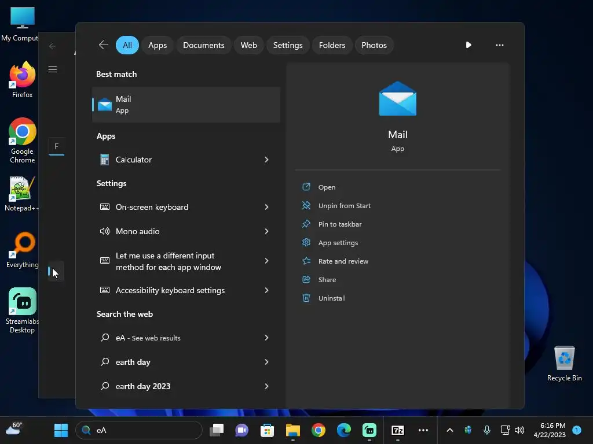This screenshot has height=444, width=593.
Task: Open the weather widget showing 60°
Action: (14, 428)
